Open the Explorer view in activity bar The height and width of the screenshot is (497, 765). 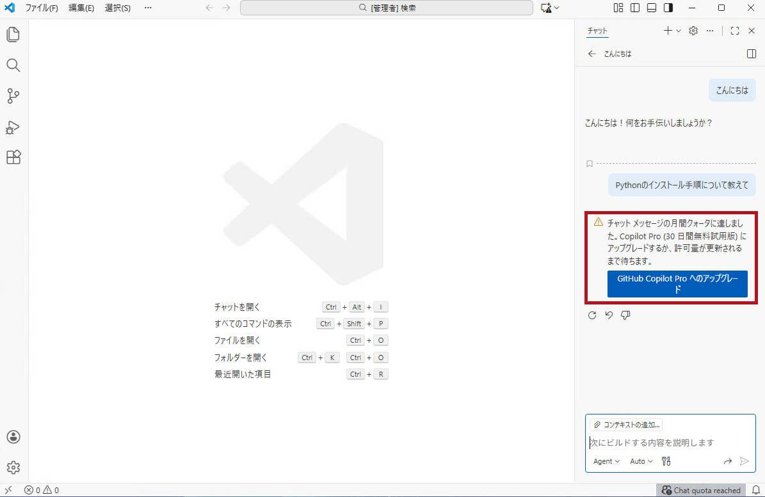13,35
